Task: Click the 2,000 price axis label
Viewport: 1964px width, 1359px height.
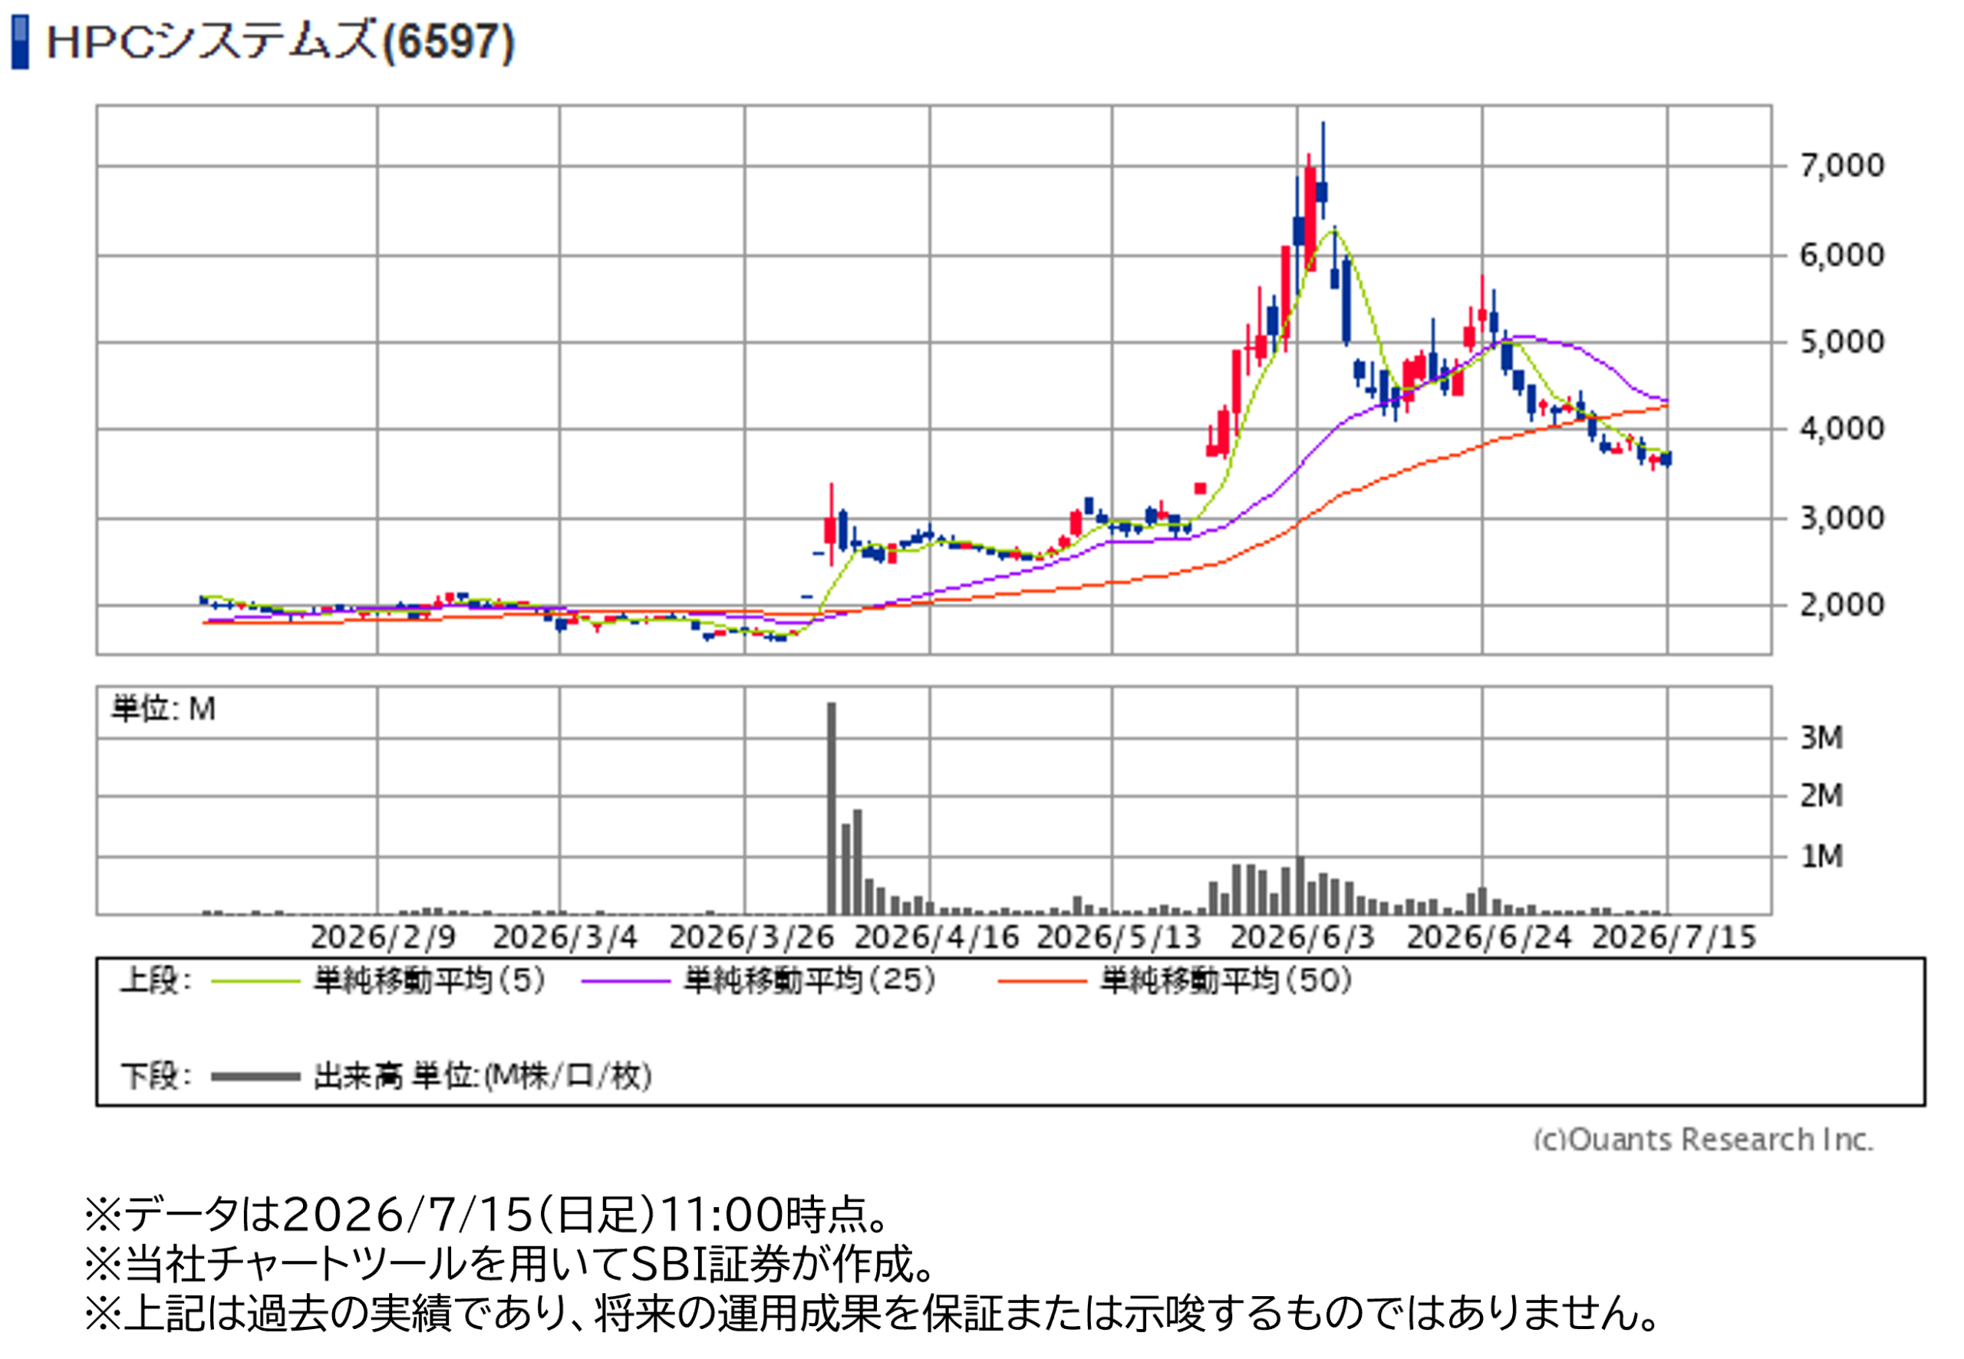Action: click(1841, 604)
